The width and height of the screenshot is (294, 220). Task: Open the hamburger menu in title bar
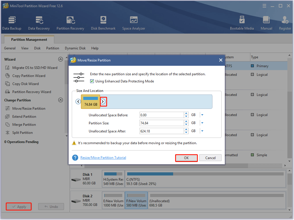[264, 6]
